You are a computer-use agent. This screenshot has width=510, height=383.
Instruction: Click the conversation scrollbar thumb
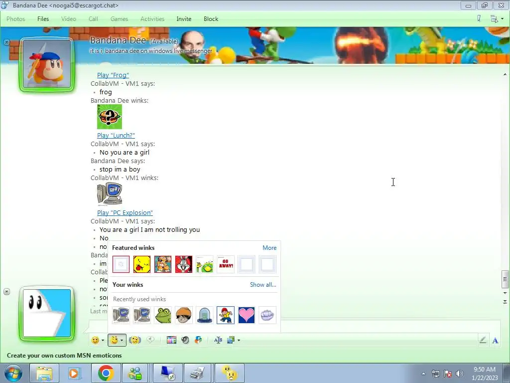[x=505, y=279]
